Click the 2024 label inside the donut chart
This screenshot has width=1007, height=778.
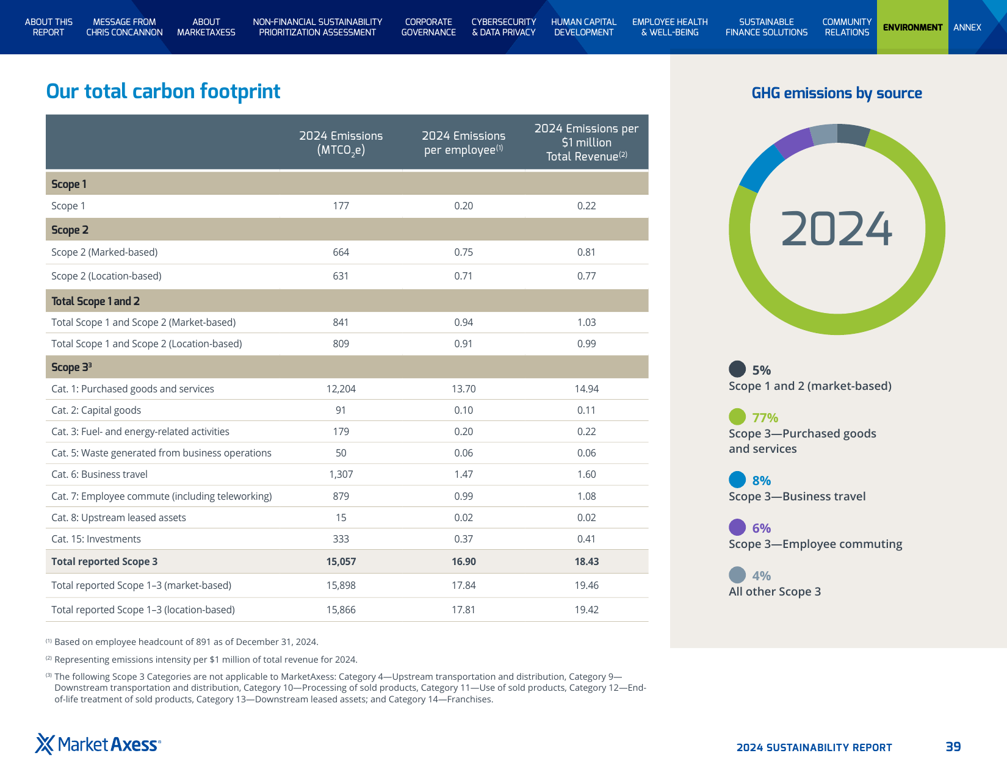(836, 229)
